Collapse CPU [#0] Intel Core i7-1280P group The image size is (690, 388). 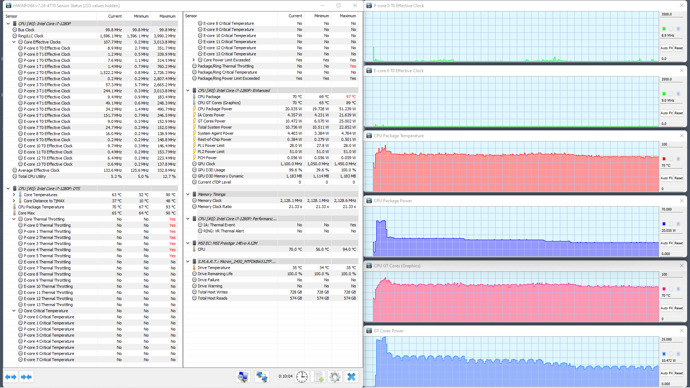8,24
